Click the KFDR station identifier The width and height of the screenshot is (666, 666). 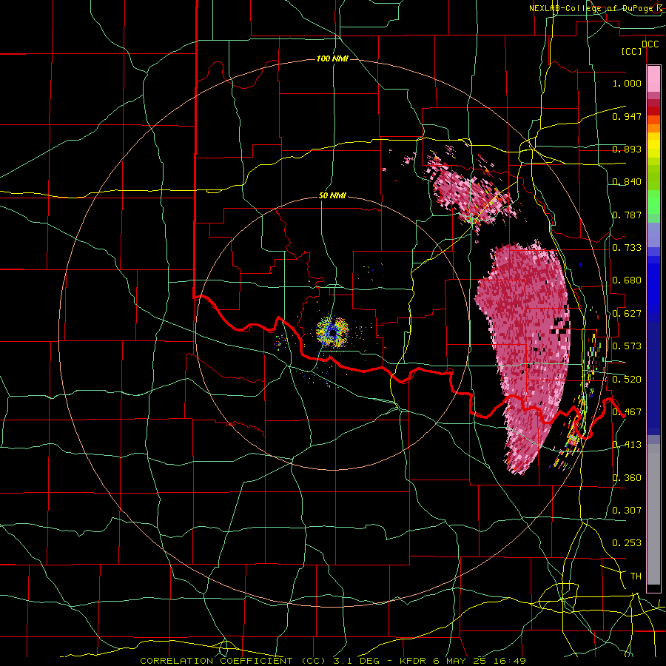(x=414, y=661)
